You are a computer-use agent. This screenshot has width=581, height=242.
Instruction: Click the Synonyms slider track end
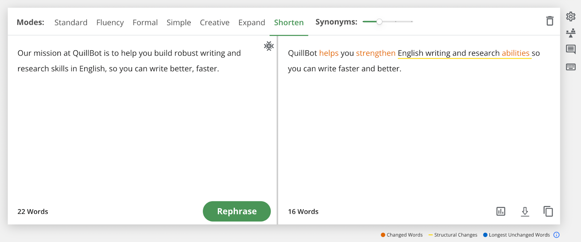412,21
